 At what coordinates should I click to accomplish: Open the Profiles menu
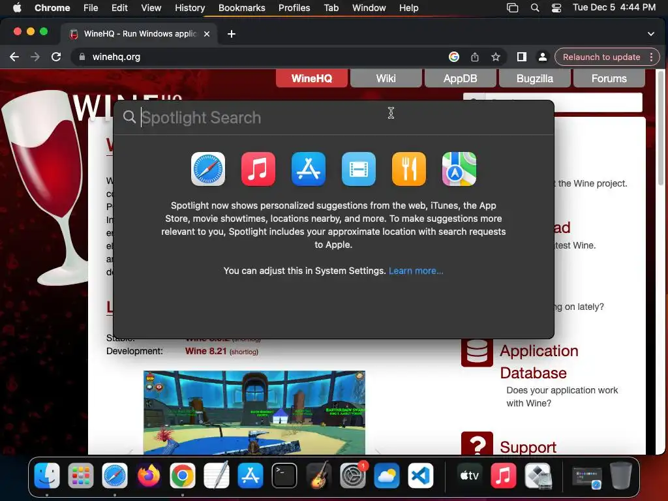point(294,8)
